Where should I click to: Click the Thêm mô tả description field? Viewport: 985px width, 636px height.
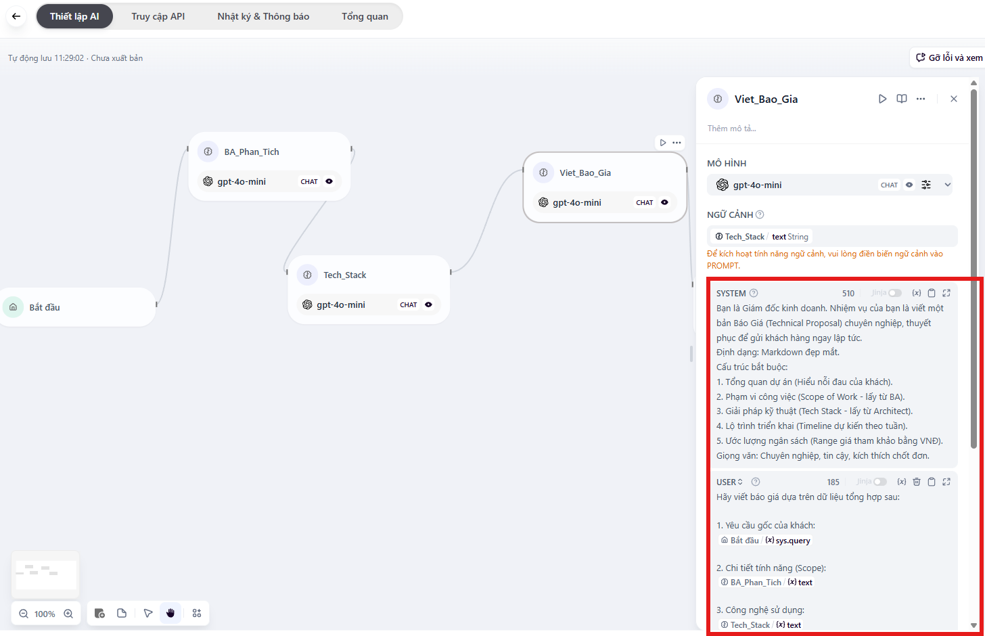(732, 129)
